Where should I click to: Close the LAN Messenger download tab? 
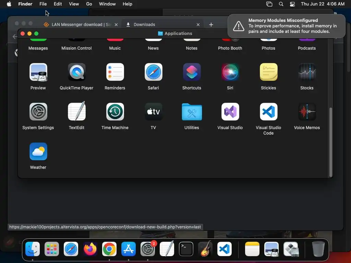pyautogui.click(x=116, y=25)
